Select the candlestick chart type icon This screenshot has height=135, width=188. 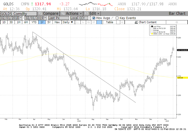coord(83,22)
